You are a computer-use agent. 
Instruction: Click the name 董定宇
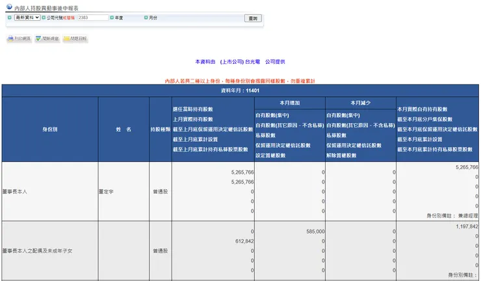tap(106, 192)
